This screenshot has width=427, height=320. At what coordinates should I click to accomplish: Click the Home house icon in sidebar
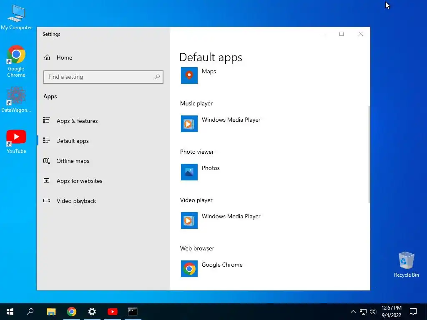click(47, 57)
